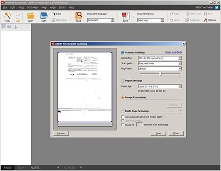Open the Document language dropdown
The width and height of the screenshot is (221, 171).
point(112,20)
